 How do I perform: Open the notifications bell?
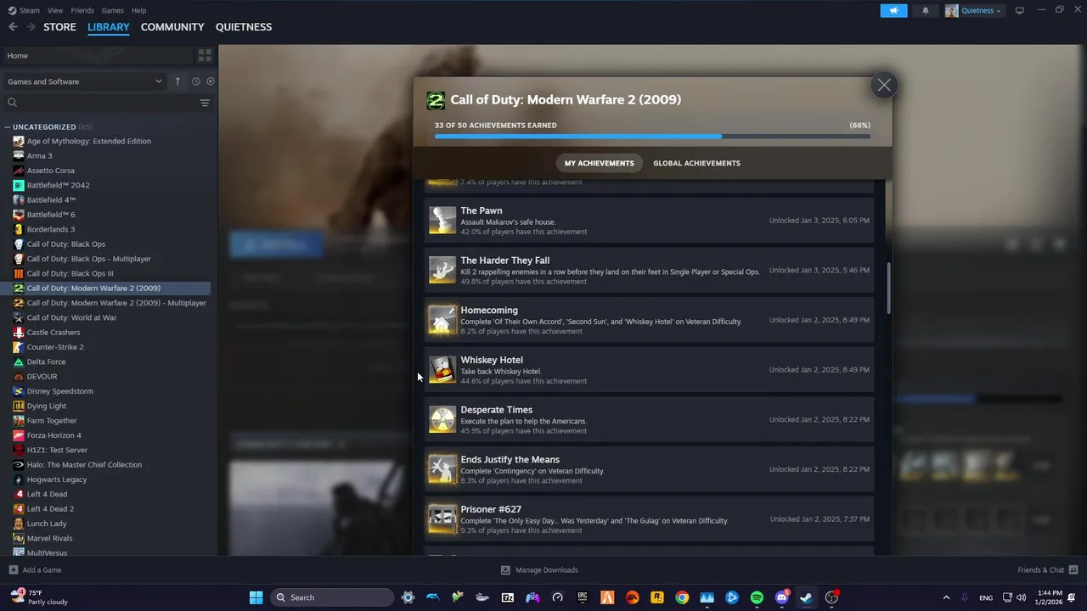(926, 10)
